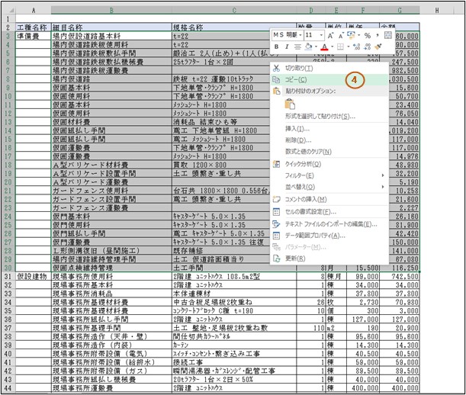Click the center align icon in mini toolbar

298,47
